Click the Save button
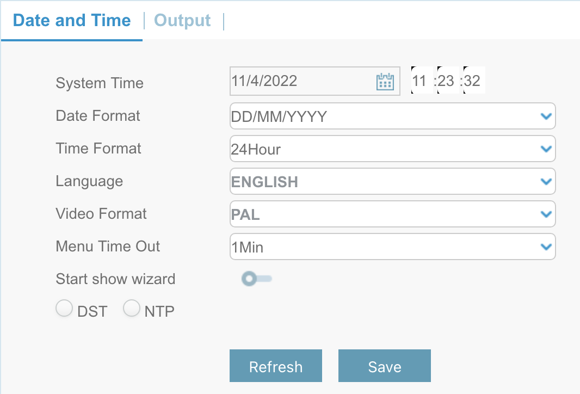 point(385,366)
